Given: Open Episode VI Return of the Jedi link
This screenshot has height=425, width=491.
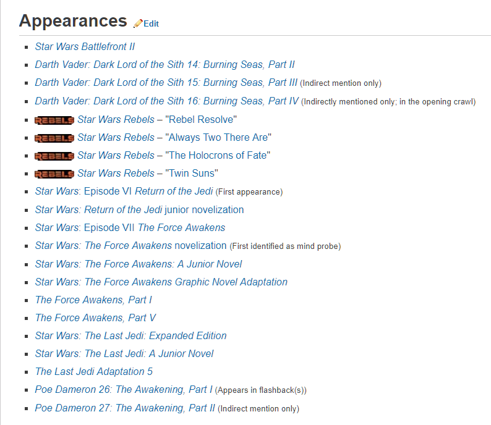Looking at the screenshot, I should pos(124,191).
